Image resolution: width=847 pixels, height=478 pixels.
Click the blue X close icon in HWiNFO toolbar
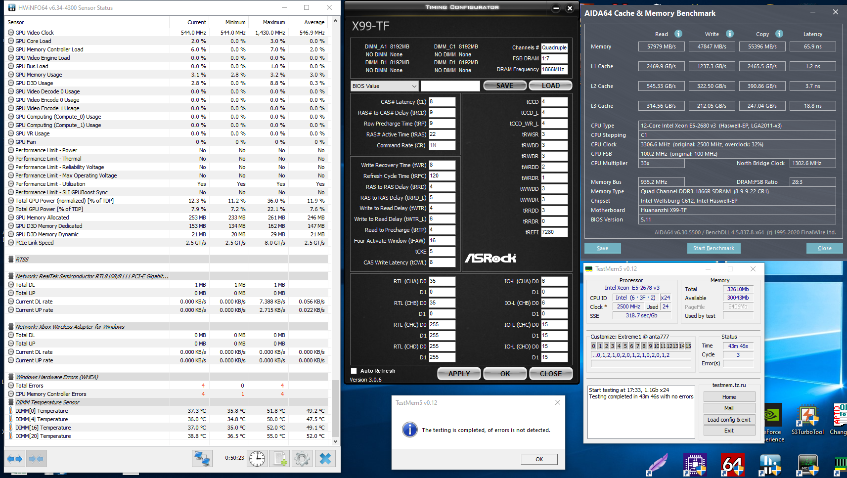pos(325,459)
